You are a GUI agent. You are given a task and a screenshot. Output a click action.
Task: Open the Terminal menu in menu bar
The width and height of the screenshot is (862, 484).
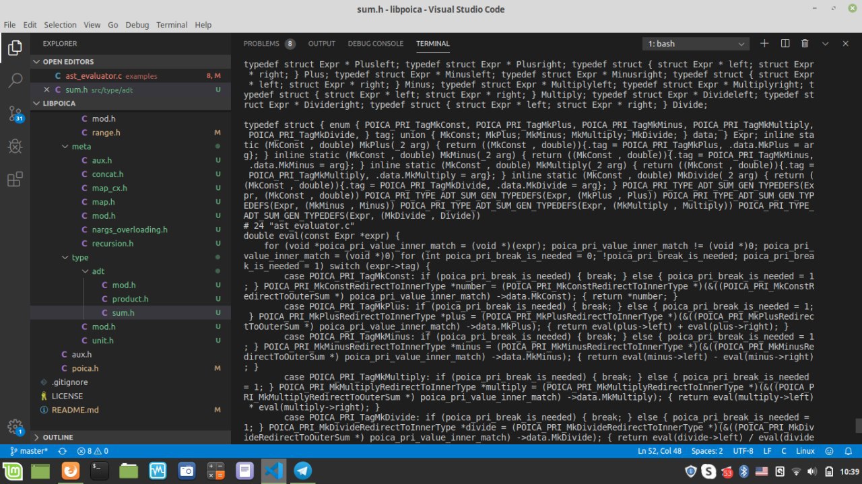[172, 25]
